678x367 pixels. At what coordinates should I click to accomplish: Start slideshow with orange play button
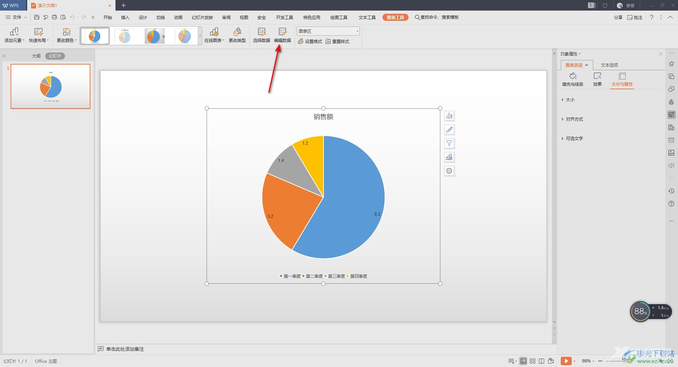(x=566, y=361)
